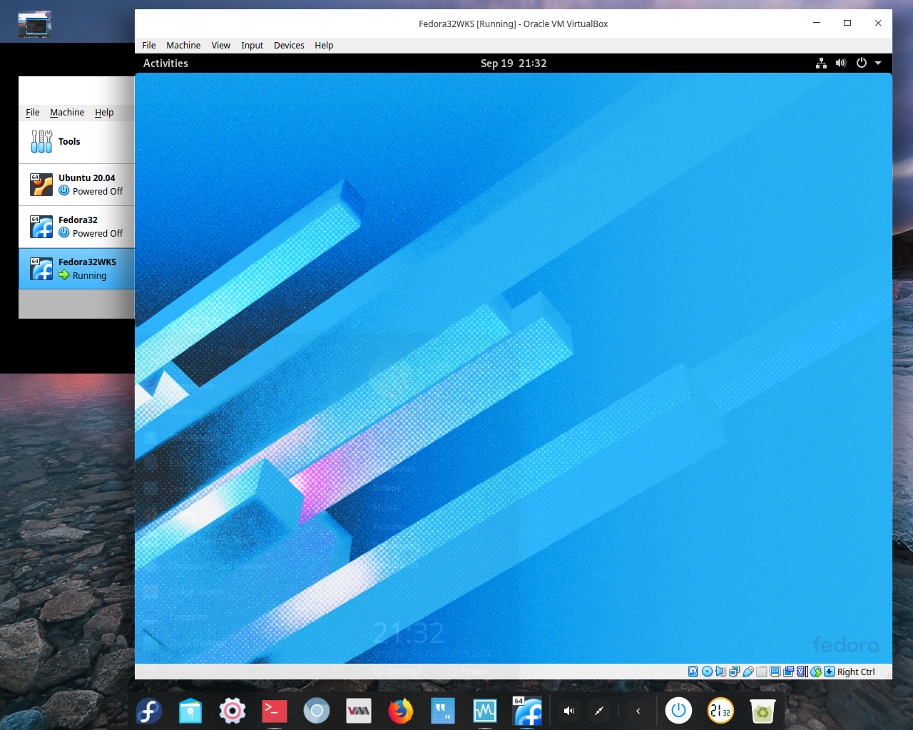Click the shared folders status icon
Image resolution: width=913 pixels, height=730 pixels.
pos(760,672)
